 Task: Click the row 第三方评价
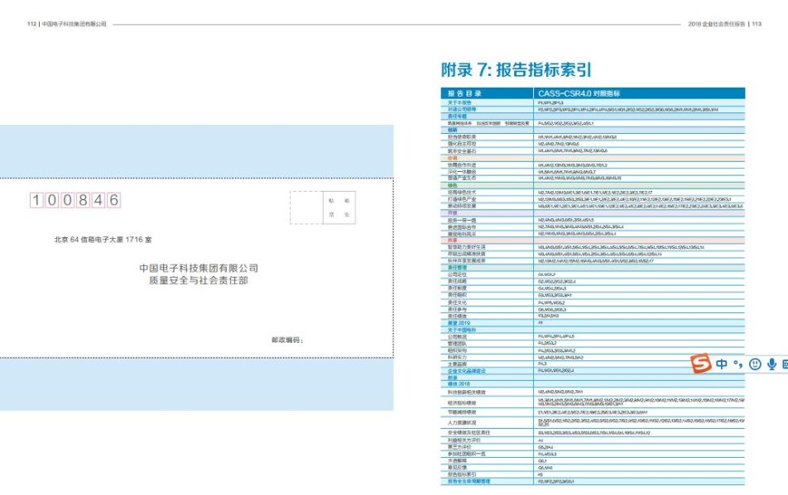593,447
